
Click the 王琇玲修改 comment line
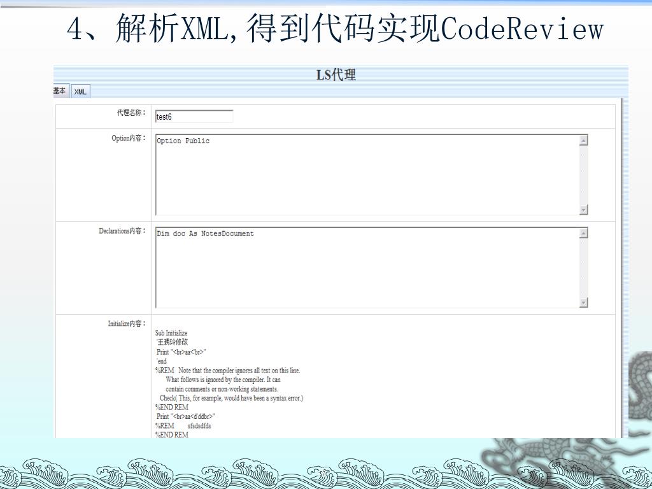point(172,342)
